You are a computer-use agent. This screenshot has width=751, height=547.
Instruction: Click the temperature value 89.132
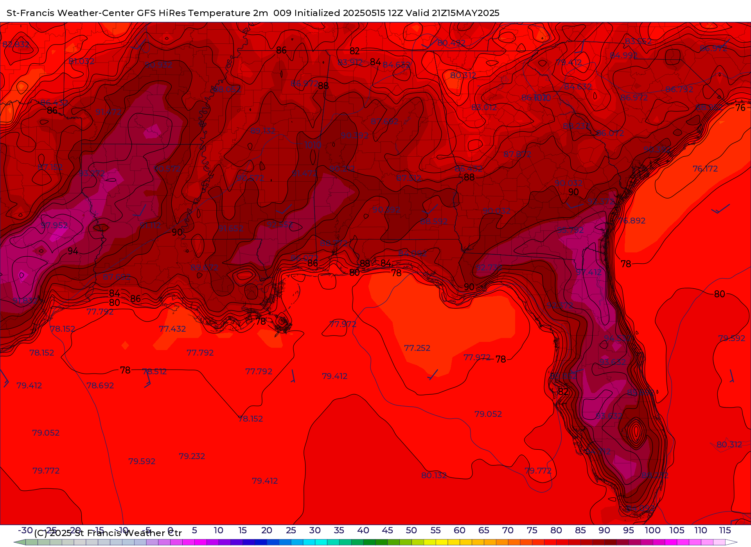point(263,130)
